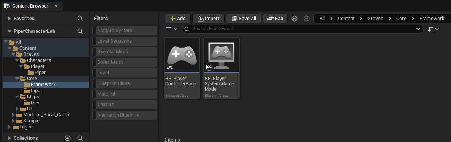Click Core in the breadcrumb path

pos(401,19)
